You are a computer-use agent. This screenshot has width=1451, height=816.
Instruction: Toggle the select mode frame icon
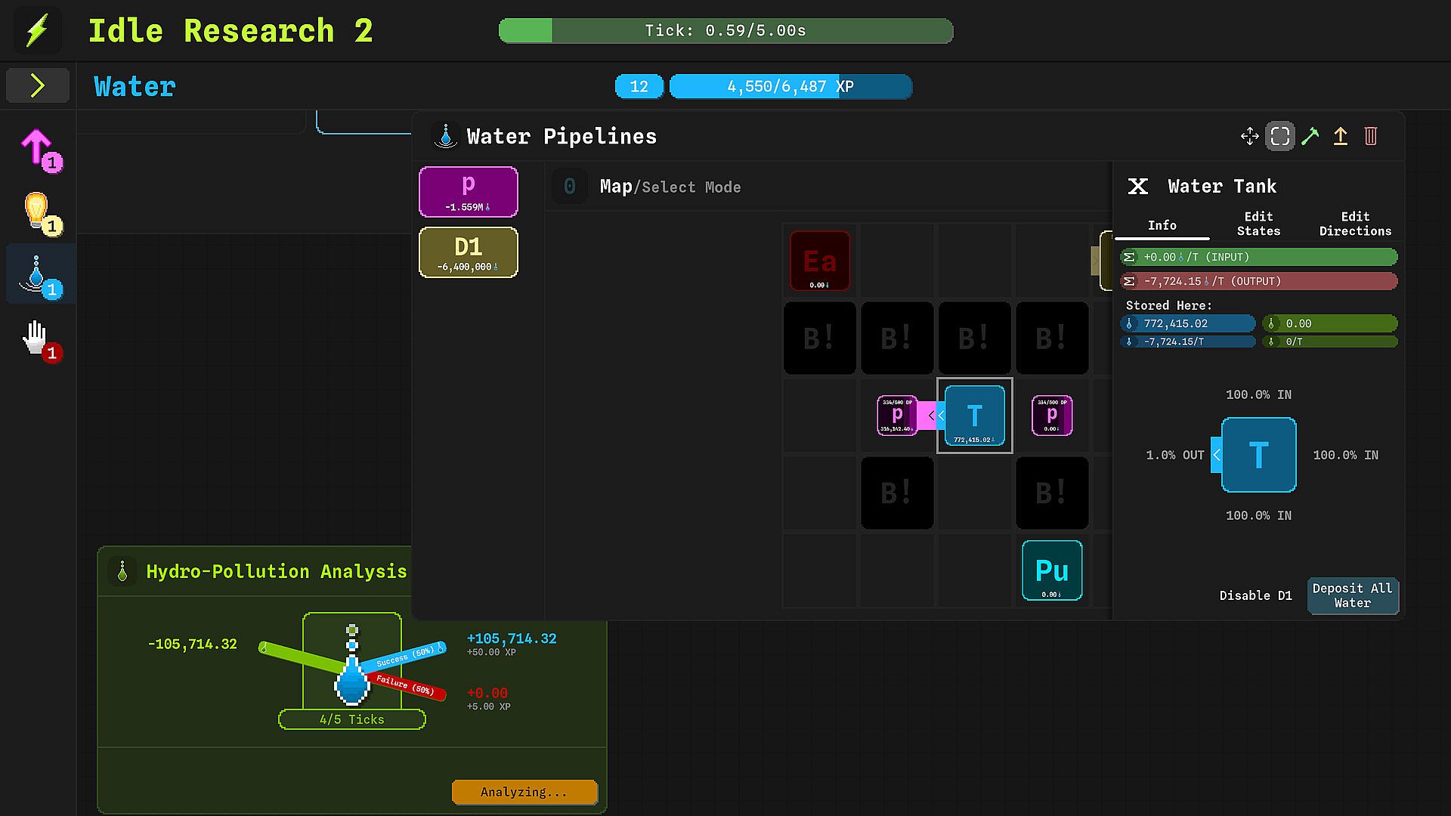click(x=1279, y=136)
